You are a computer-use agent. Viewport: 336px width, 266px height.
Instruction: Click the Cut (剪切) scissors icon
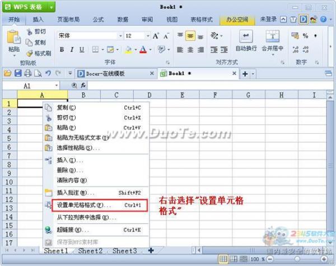tap(30, 32)
